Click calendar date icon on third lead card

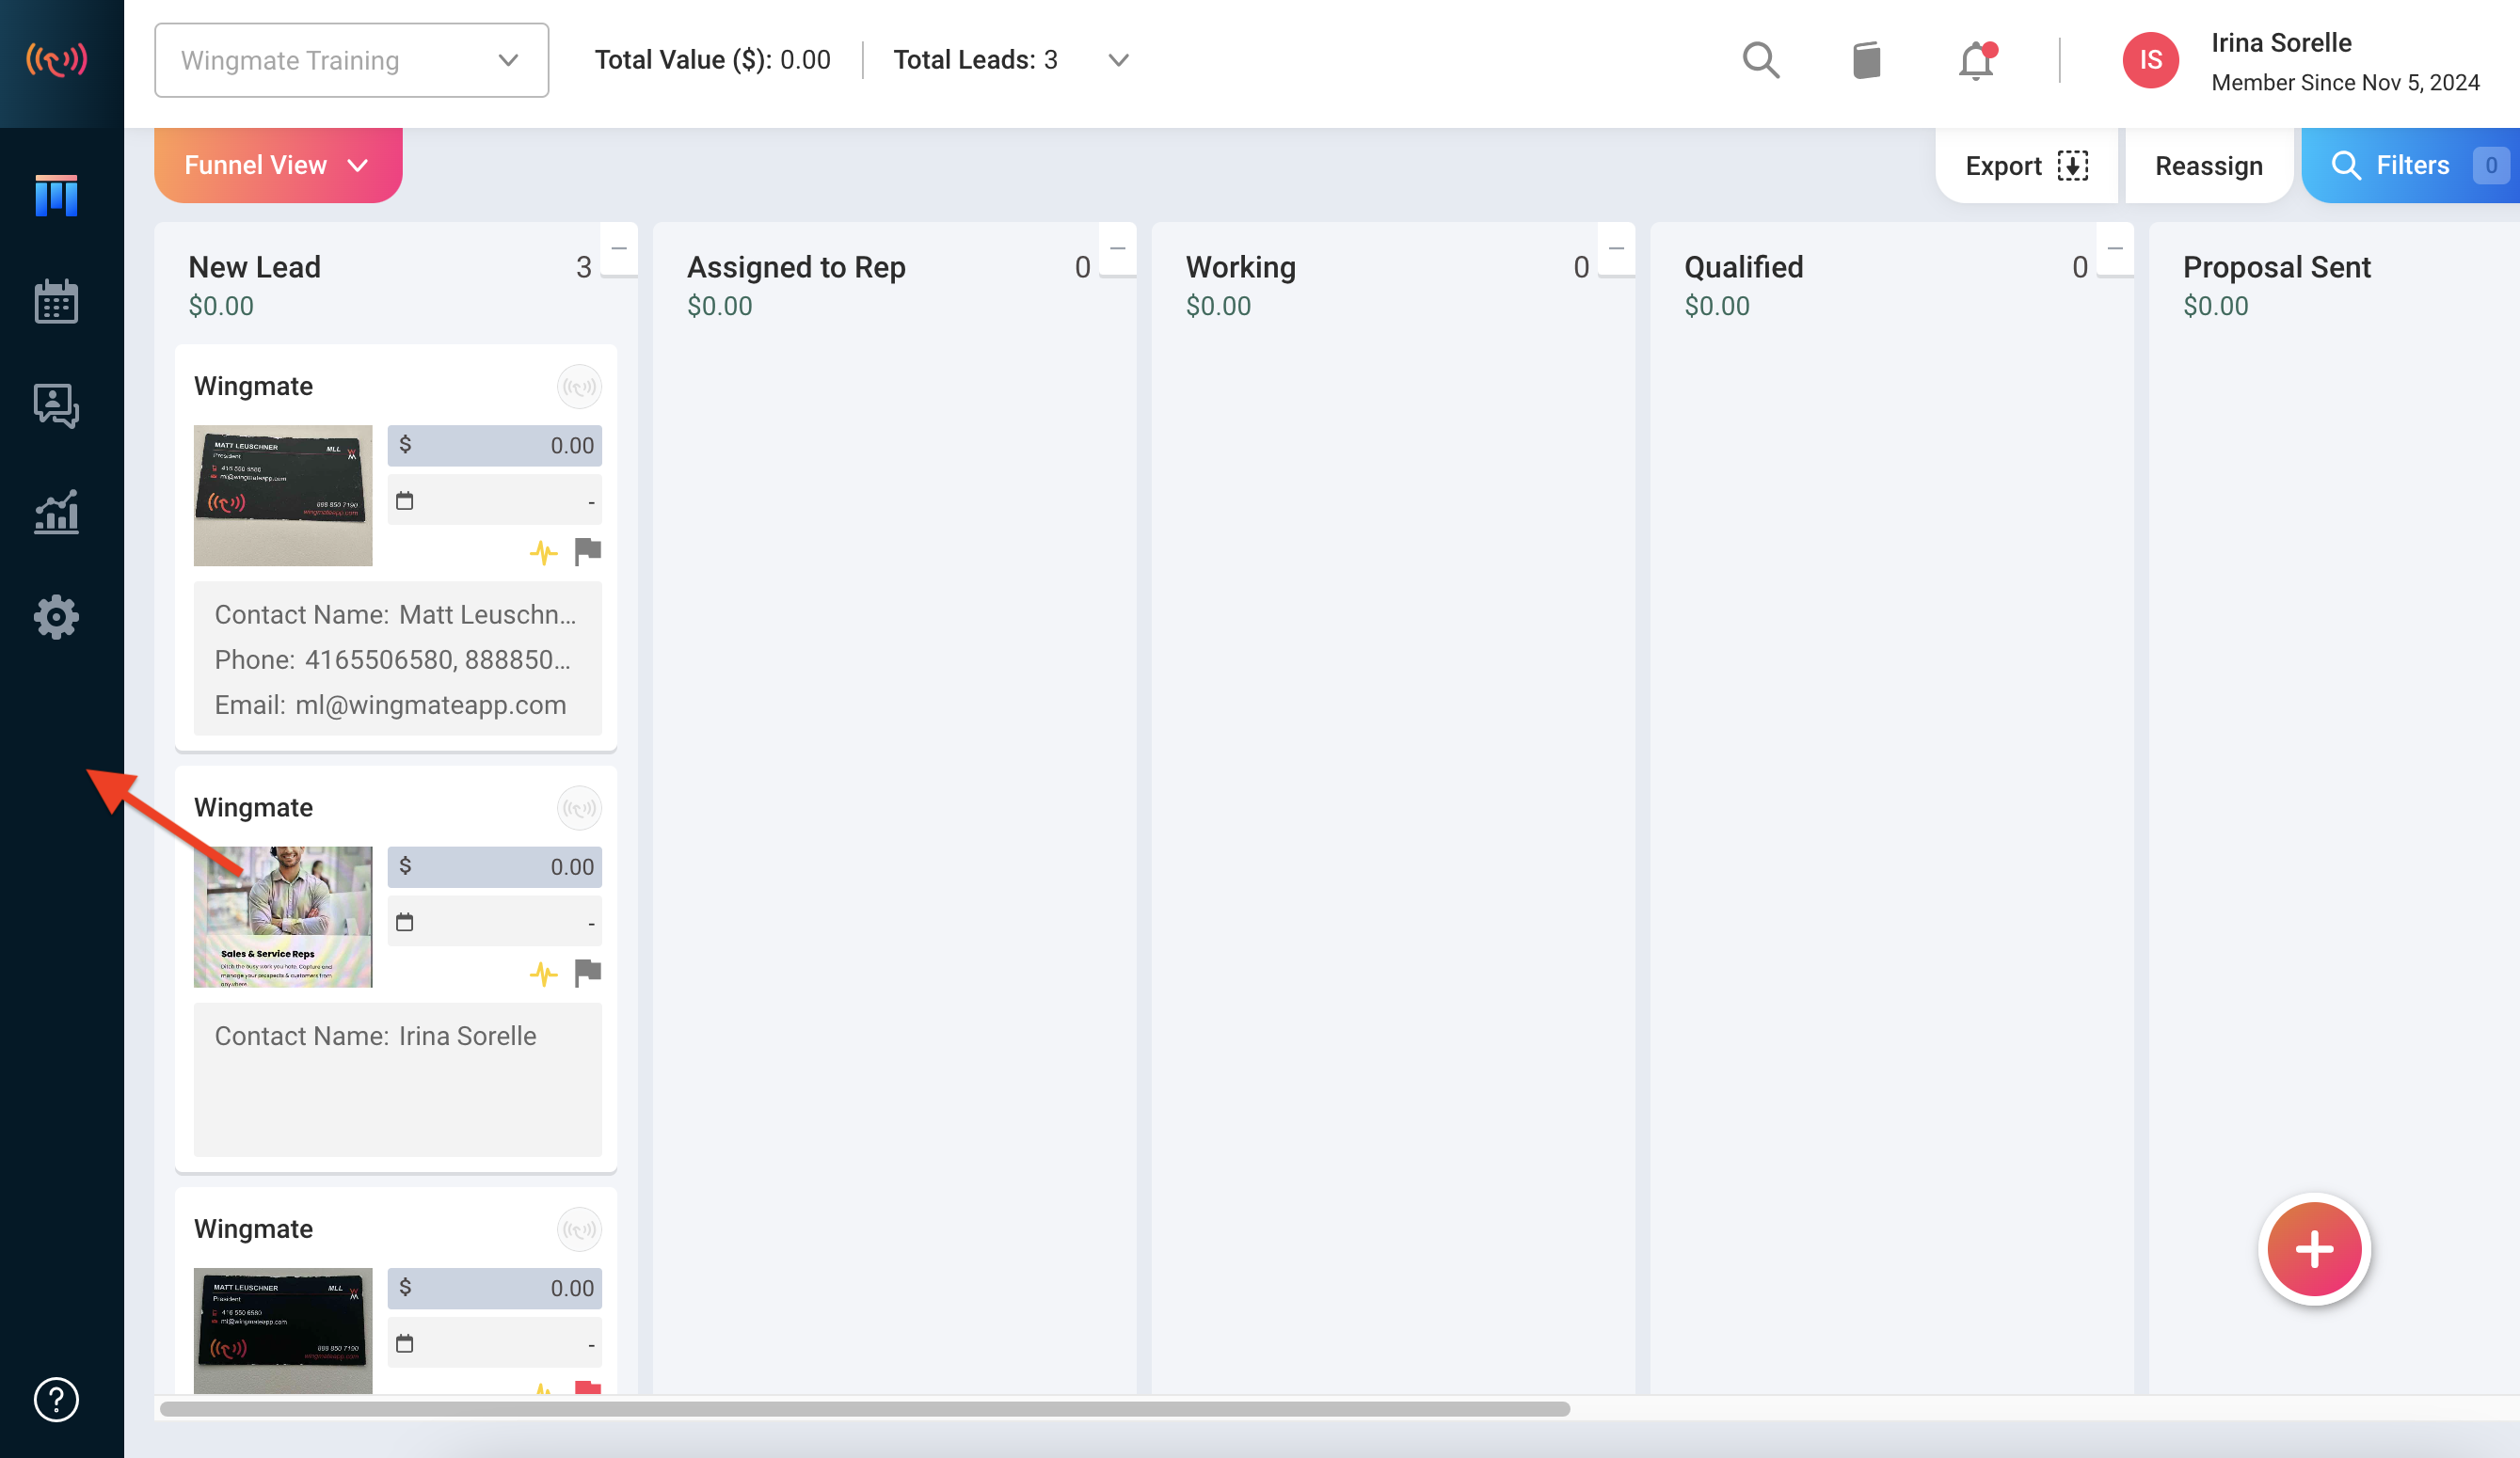click(x=404, y=1344)
